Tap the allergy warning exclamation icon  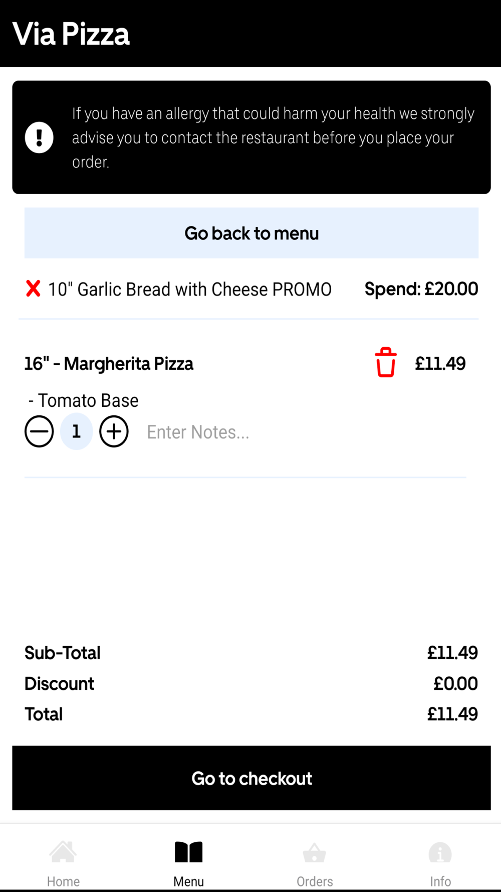point(39,137)
